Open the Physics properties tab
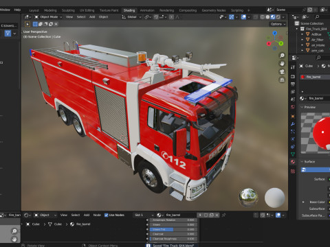330x247 pixels. pos(293,139)
